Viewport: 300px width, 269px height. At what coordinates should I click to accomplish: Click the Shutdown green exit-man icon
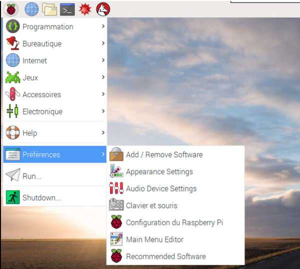(x=13, y=197)
